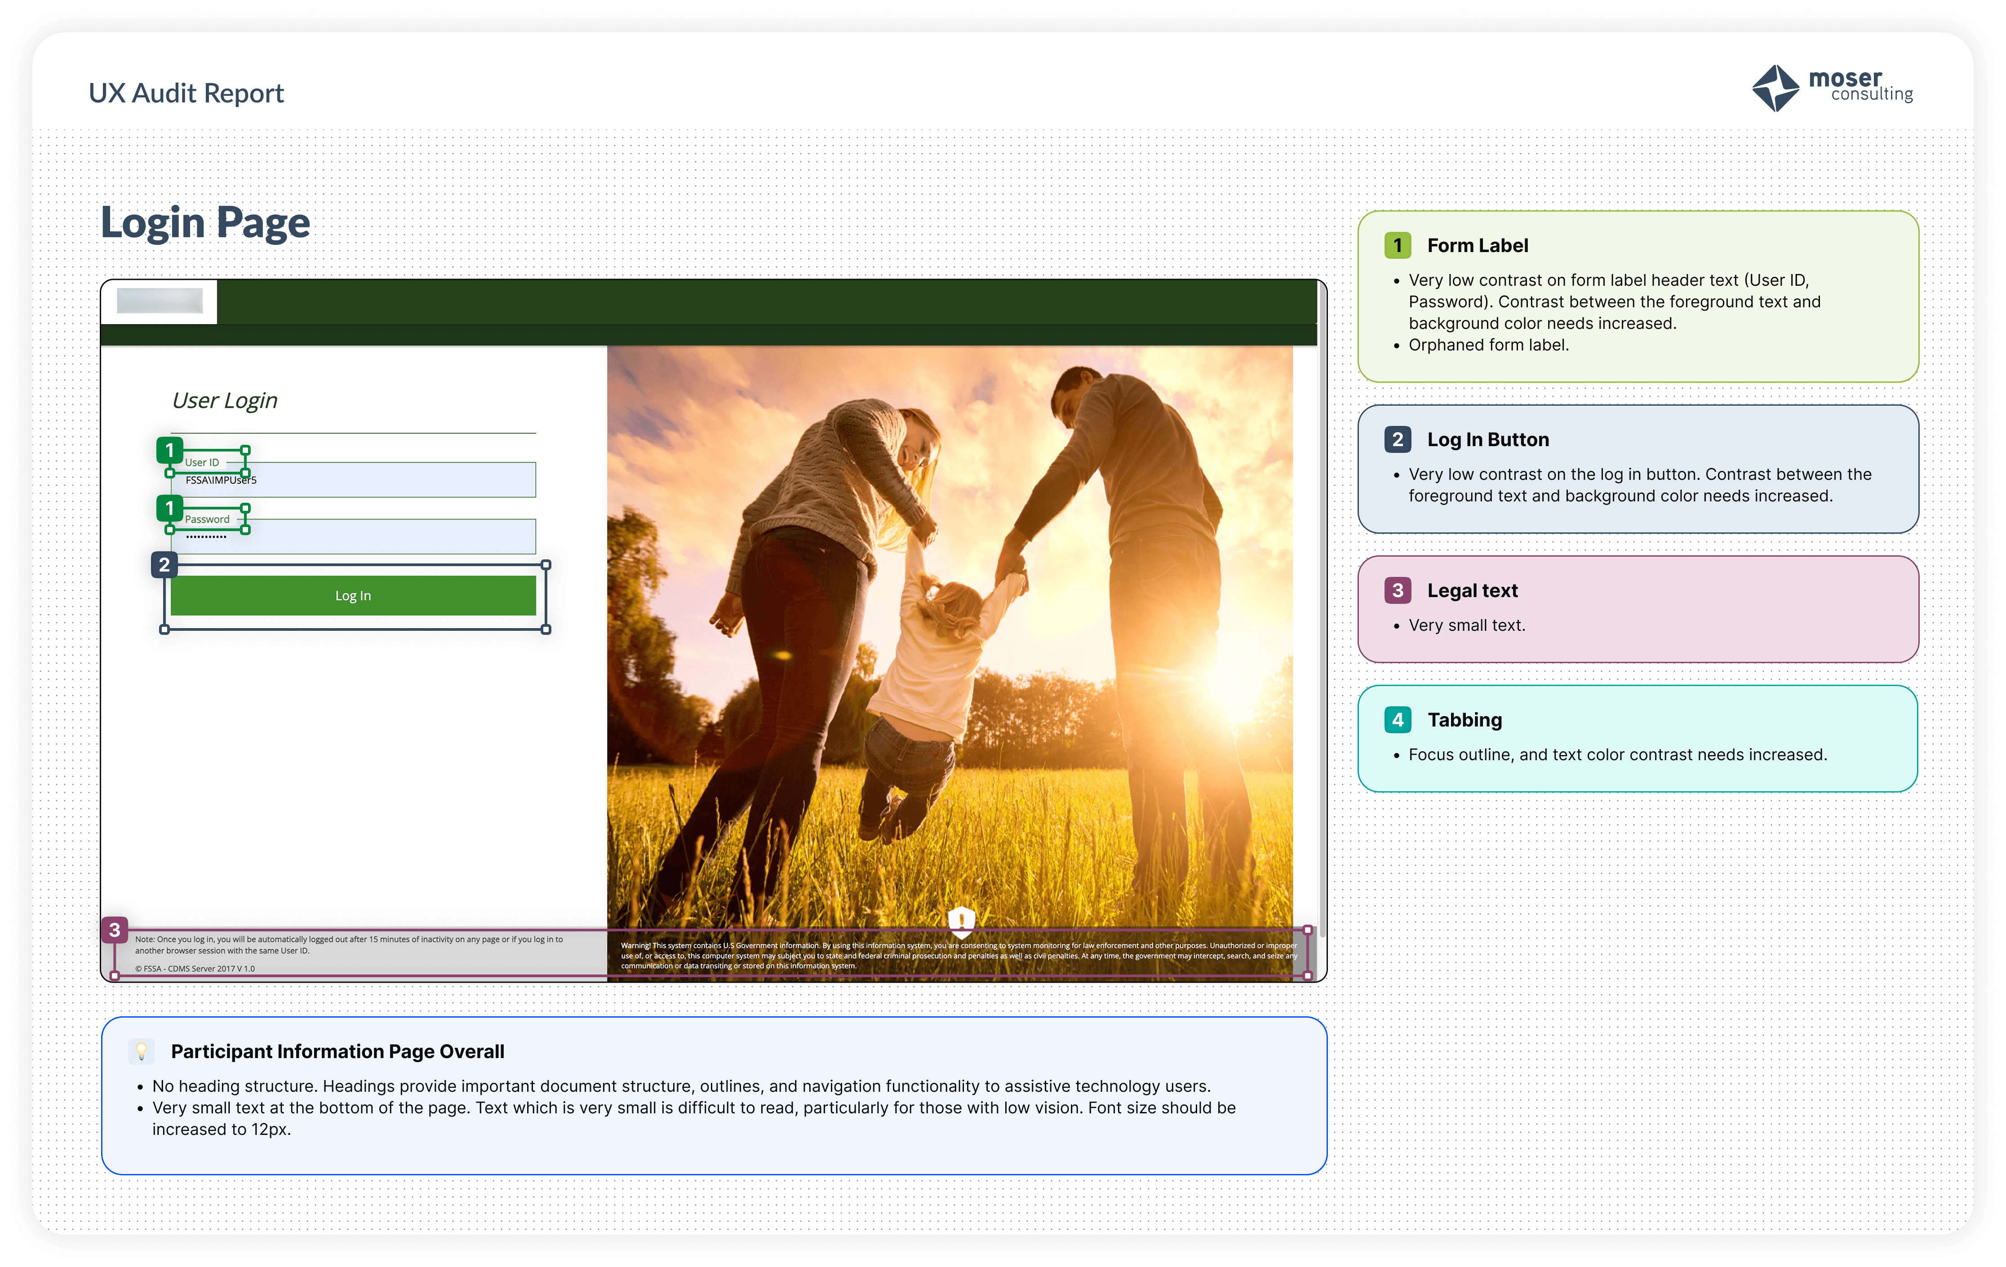Click the UX Audit Report header text
This screenshot has height=1267, width=2006.
click(186, 93)
